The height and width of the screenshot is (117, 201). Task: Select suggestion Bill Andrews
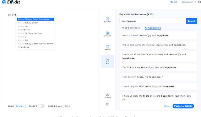35,47
